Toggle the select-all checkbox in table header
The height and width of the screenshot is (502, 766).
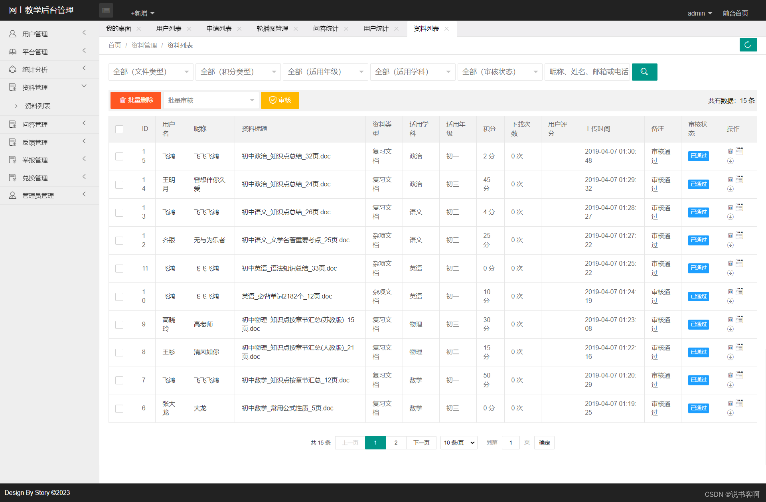click(119, 129)
